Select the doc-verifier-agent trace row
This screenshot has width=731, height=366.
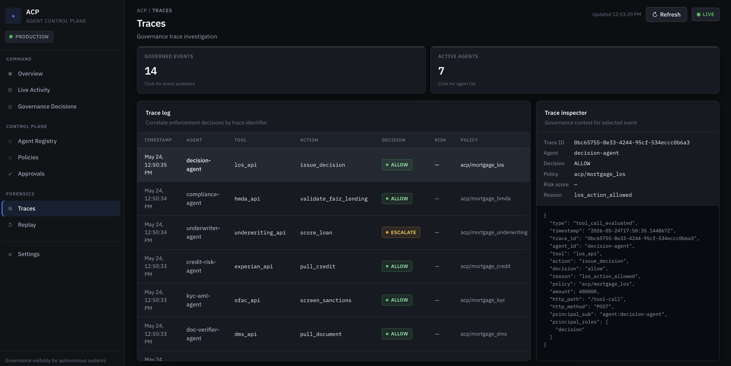[334, 334]
